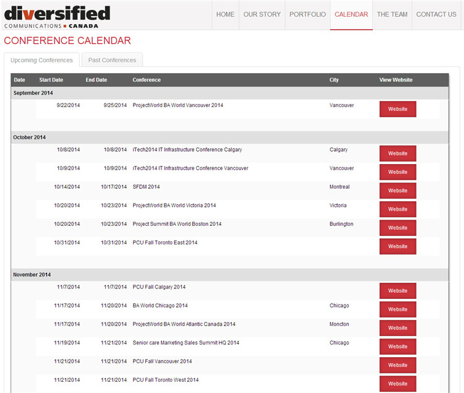Open the PORTFOLIO navigation item
Viewport: 464px width, 393px height.
point(307,14)
